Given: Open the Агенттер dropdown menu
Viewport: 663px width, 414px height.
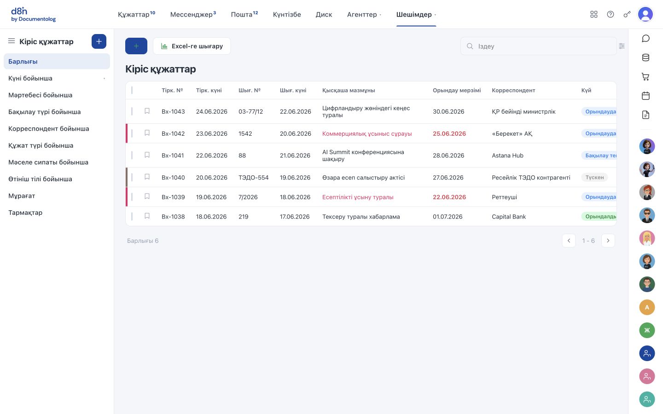Looking at the screenshot, I should 364,14.
